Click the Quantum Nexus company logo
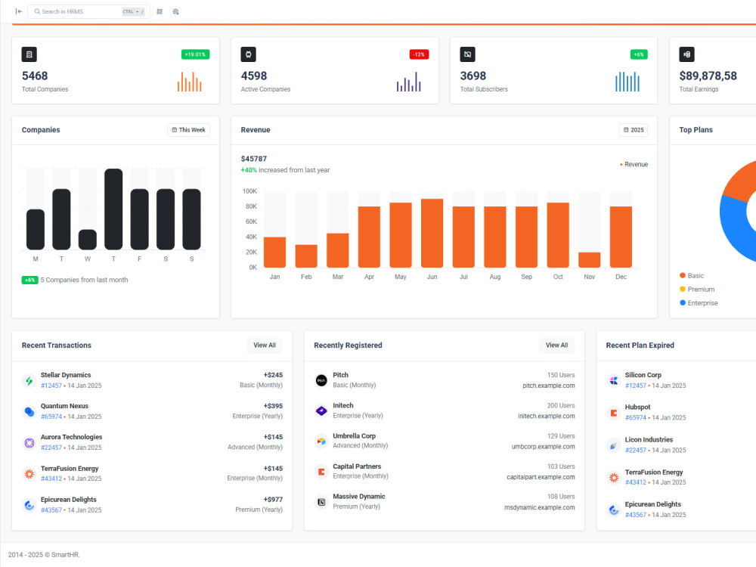 [x=29, y=411]
